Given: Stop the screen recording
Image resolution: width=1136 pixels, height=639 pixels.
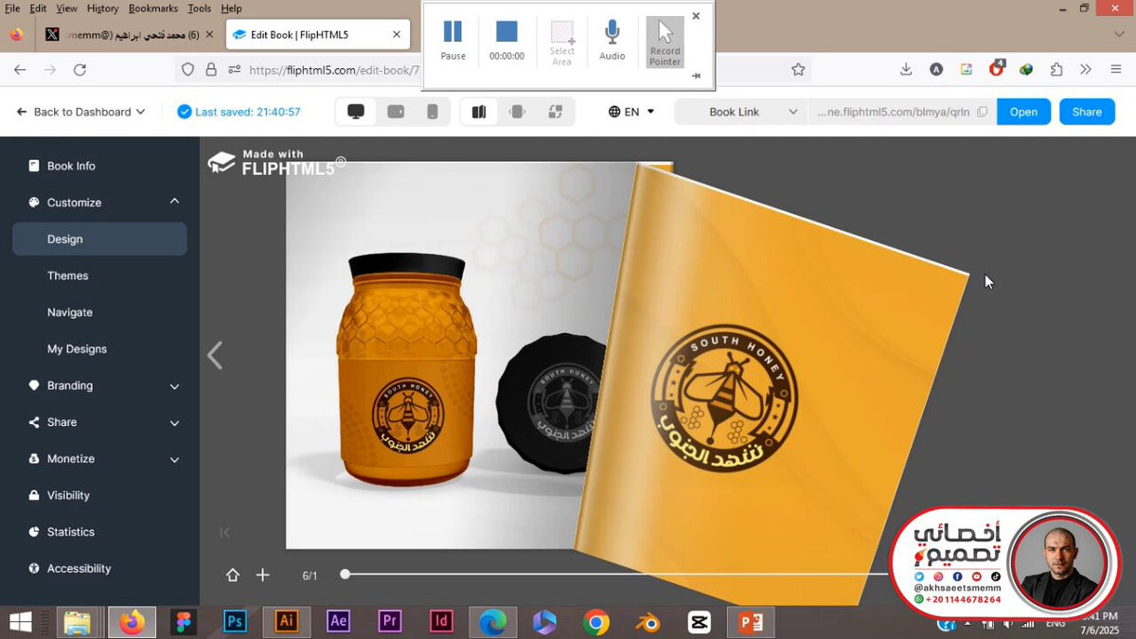Looking at the screenshot, I should pyautogui.click(x=506, y=40).
